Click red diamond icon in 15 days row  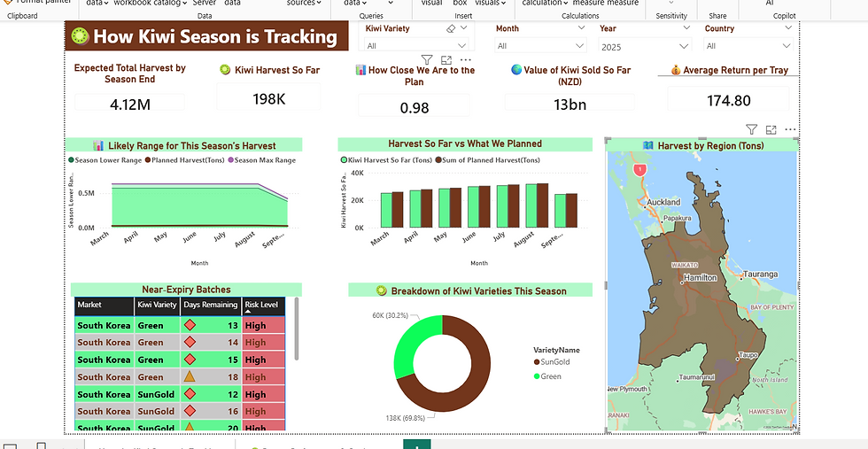click(x=190, y=360)
